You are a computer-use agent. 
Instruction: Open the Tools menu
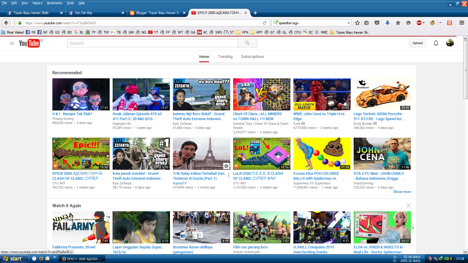(x=70, y=3)
